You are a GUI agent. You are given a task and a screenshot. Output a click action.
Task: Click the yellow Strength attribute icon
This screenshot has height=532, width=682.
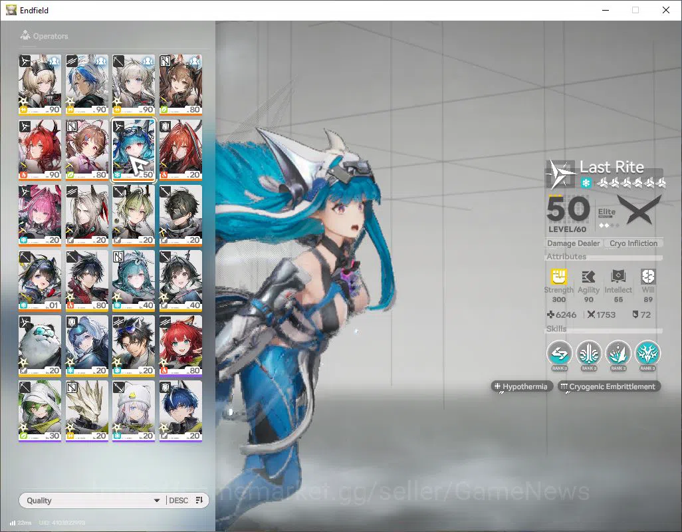tap(559, 277)
